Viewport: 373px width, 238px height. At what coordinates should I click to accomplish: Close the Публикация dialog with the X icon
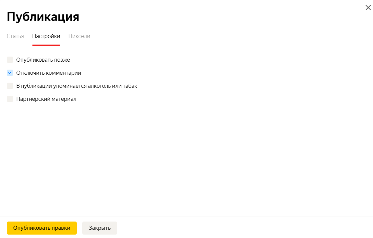tap(368, 8)
